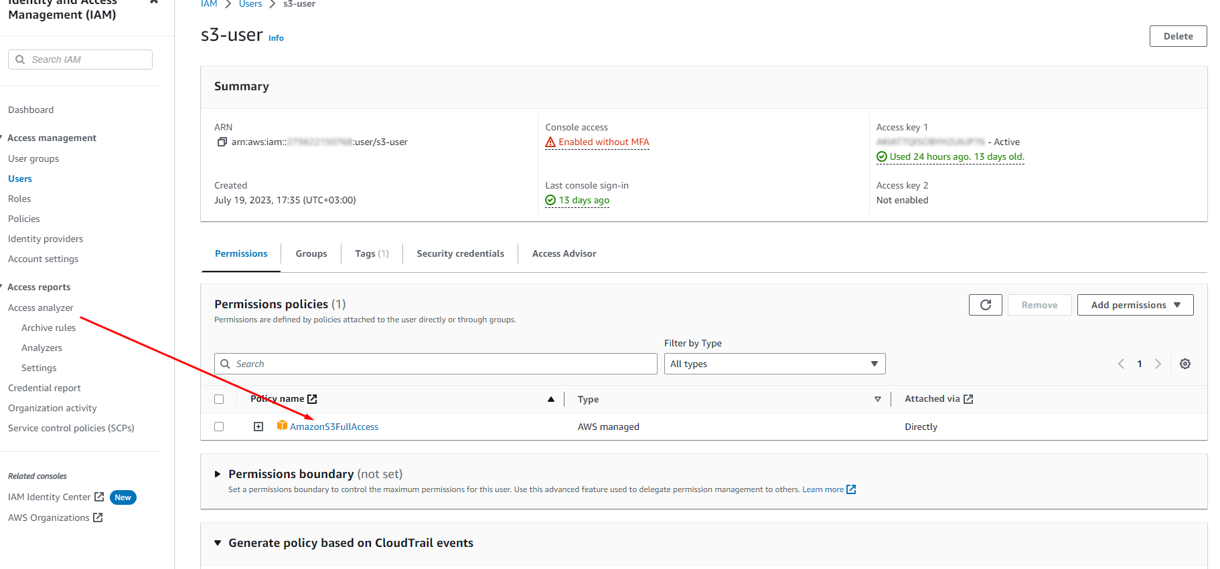Click the search magnifier in IAM search

[20, 60]
